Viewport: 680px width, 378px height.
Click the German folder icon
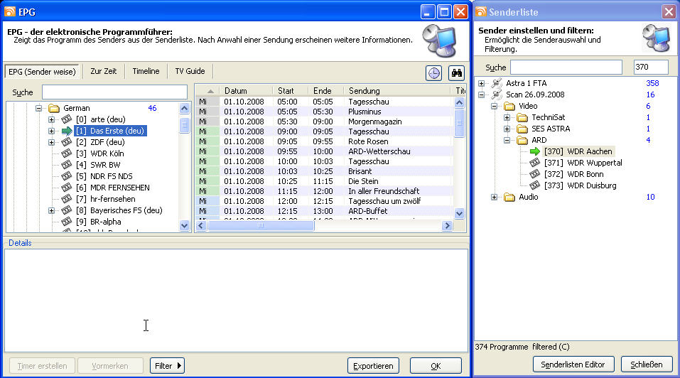pos(53,108)
